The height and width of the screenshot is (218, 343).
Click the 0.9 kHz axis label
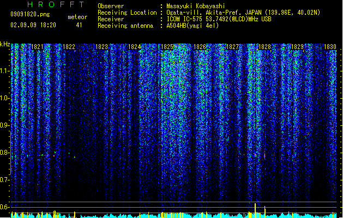(4, 125)
